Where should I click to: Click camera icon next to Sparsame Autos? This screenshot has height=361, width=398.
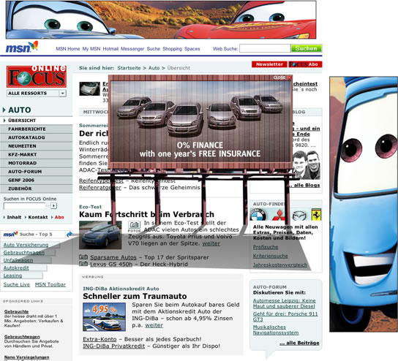[83, 257]
